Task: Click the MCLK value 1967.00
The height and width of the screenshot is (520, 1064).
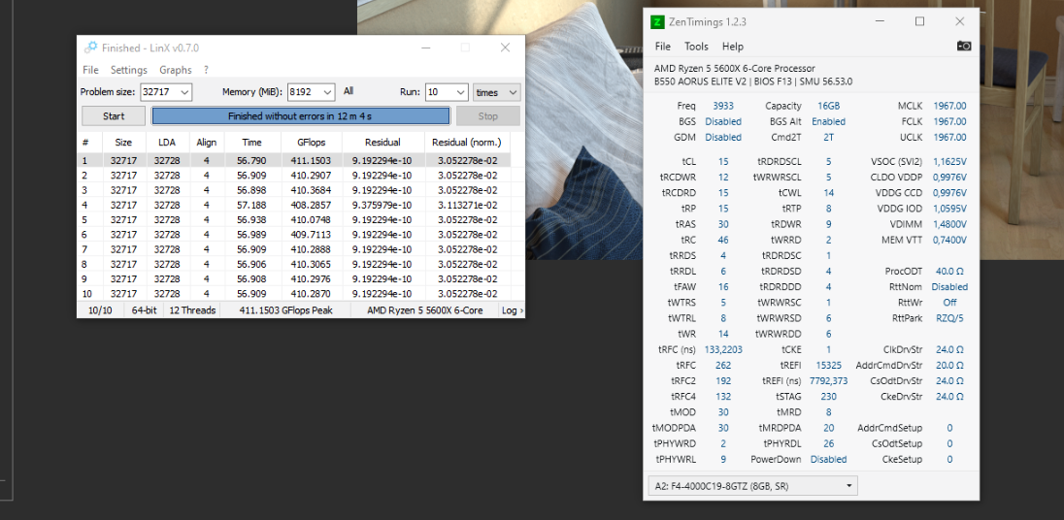Action: pos(949,106)
